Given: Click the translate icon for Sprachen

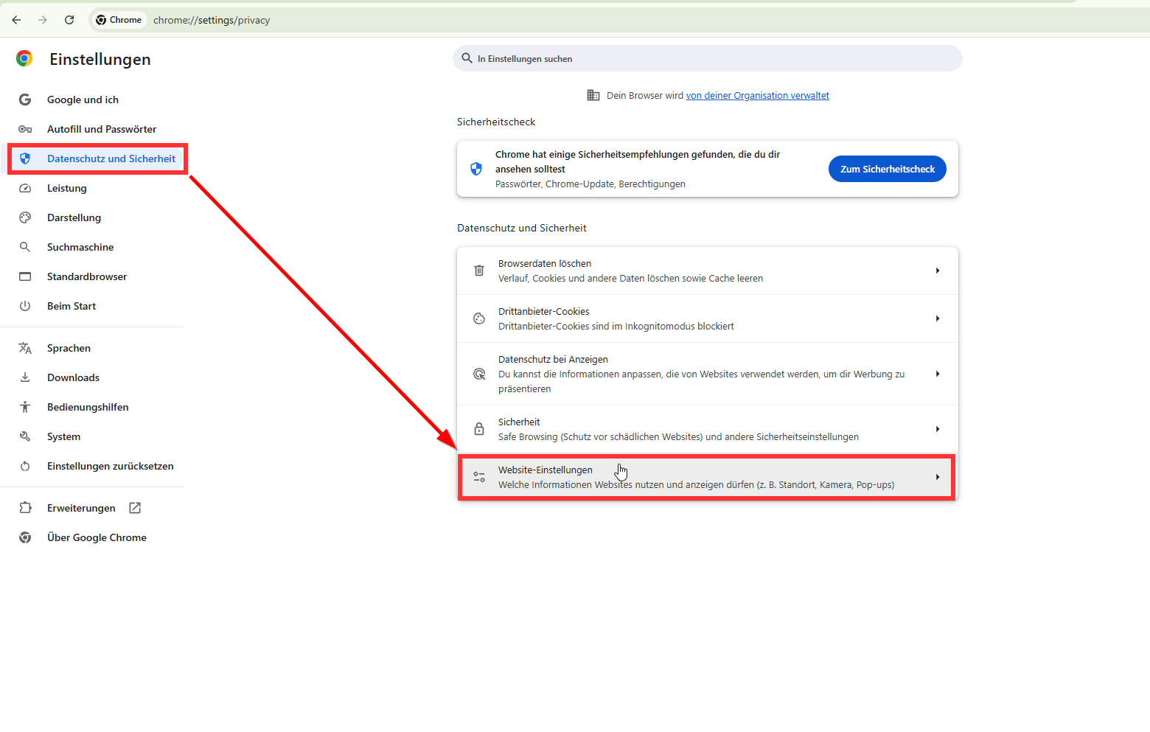Looking at the screenshot, I should 25,348.
